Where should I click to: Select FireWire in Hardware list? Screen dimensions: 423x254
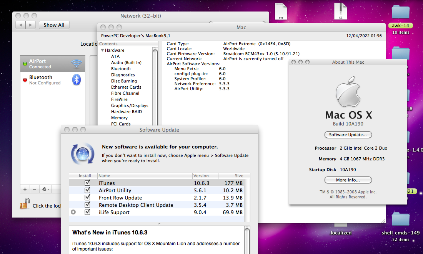click(119, 99)
